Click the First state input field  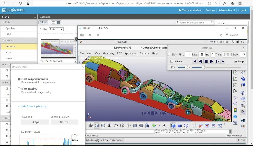188,55
